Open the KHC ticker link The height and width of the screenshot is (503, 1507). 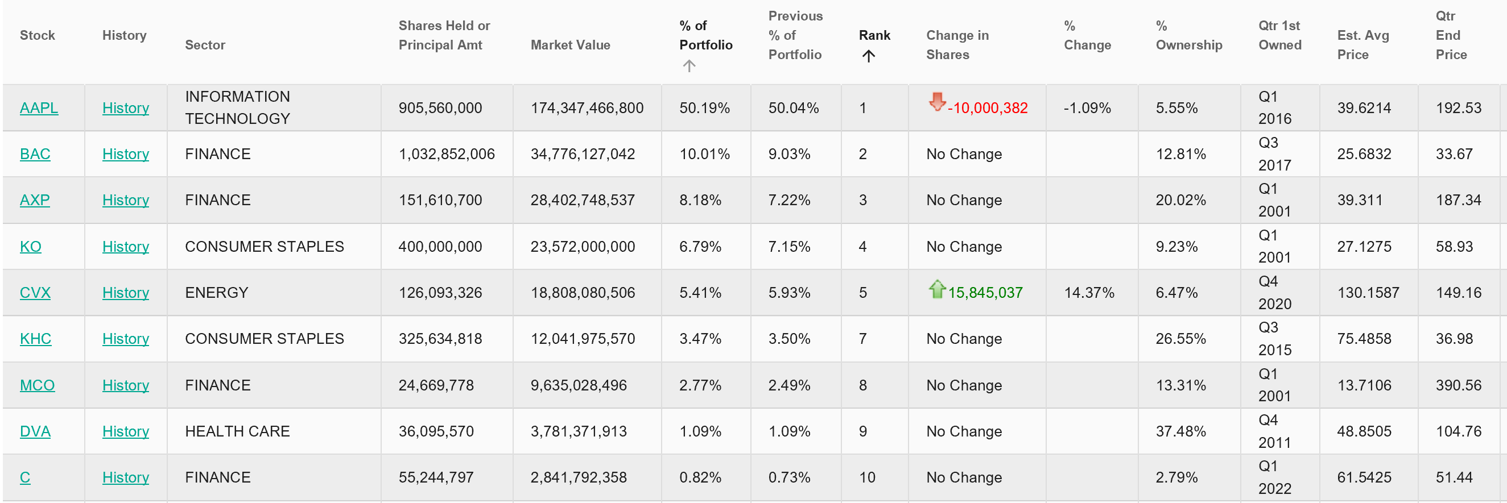[36, 339]
